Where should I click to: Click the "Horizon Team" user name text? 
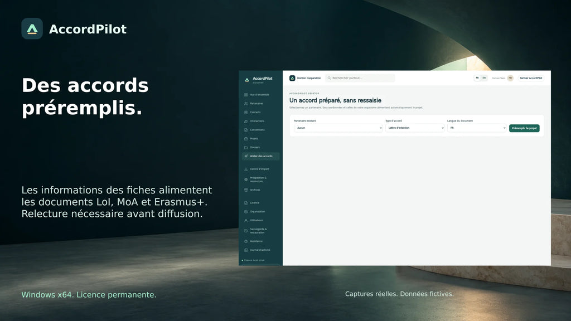[499, 78]
